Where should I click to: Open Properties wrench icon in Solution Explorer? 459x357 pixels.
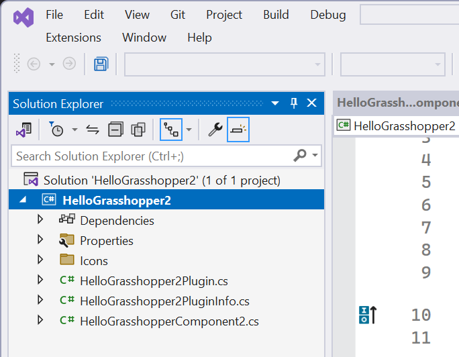(215, 130)
